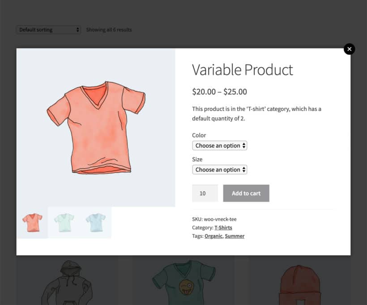This screenshot has width=367, height=305.
Task: Open the Default sorting dropdown
Action: [48, 30]
